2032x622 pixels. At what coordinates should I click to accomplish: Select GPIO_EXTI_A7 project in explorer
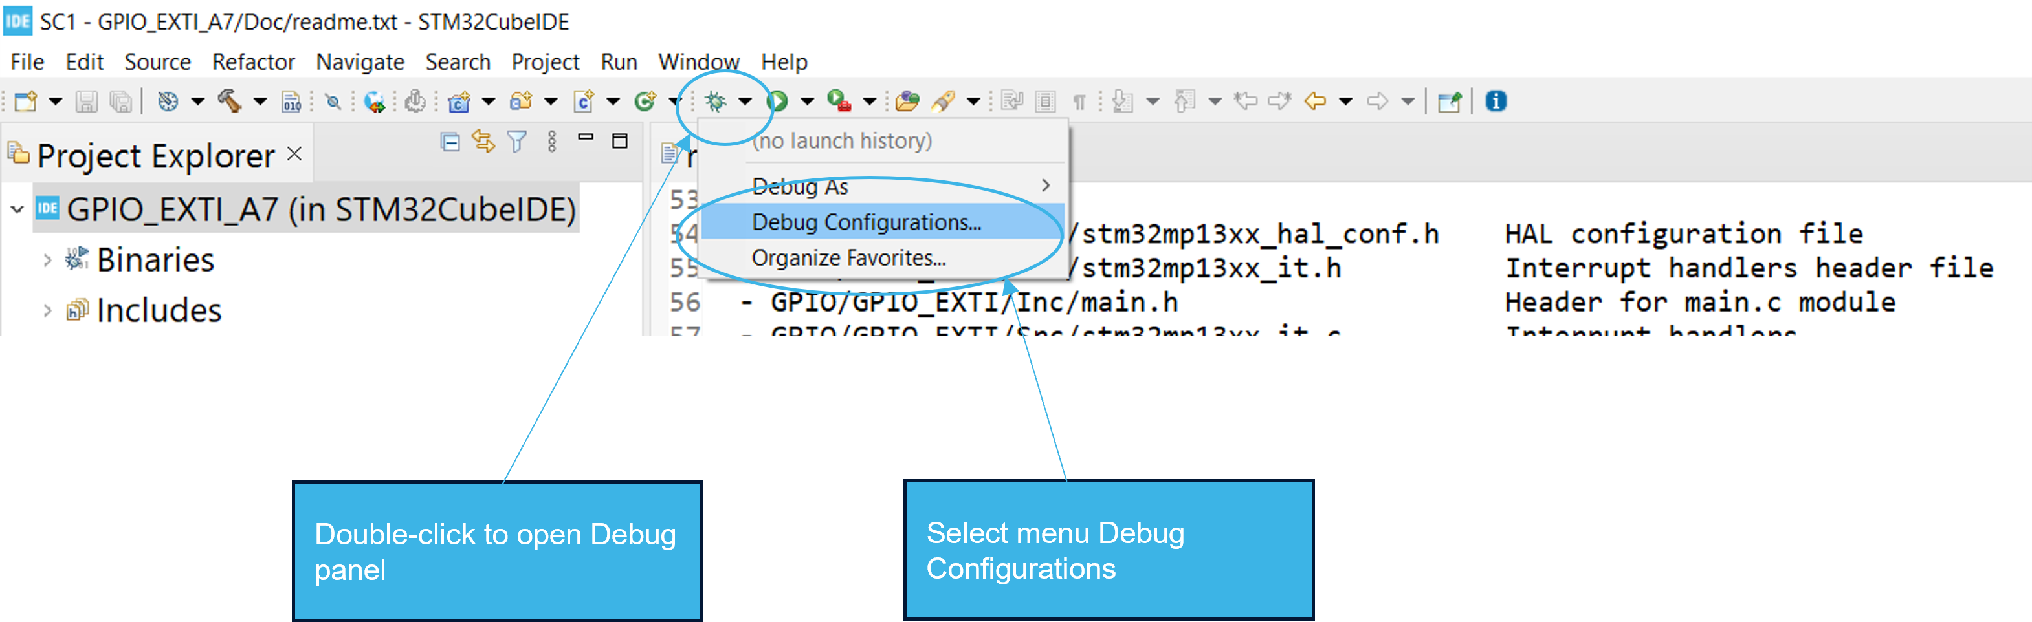pos(307,209)
